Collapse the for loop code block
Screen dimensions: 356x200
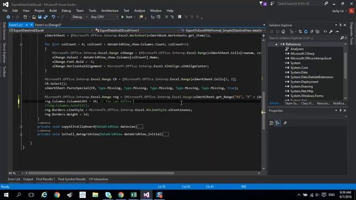(21, 44)
